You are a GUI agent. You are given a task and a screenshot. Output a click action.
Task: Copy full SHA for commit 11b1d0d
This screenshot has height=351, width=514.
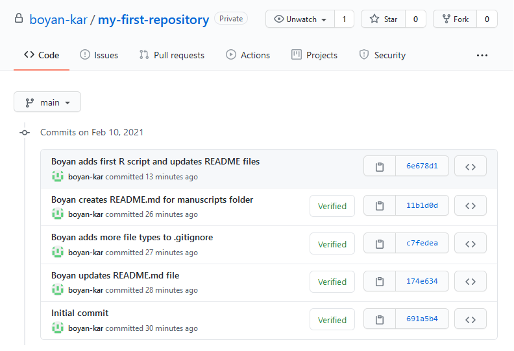tap(380, 206)
